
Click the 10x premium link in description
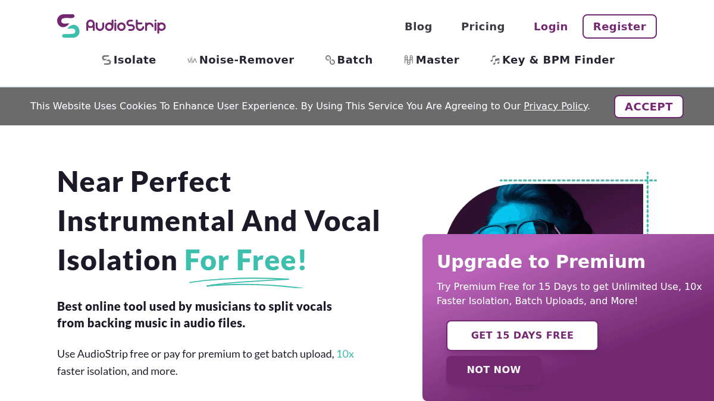pyautogui.click(x=345, y=354)
